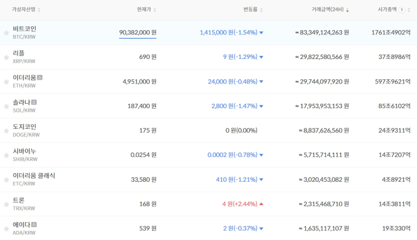Open the 트론 asset name
This screenshot has height=240, width=417.
tap(18, 200)
